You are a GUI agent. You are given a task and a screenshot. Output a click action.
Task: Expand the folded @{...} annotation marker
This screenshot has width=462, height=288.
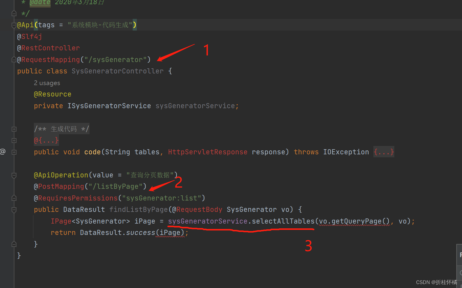(14, 141)
